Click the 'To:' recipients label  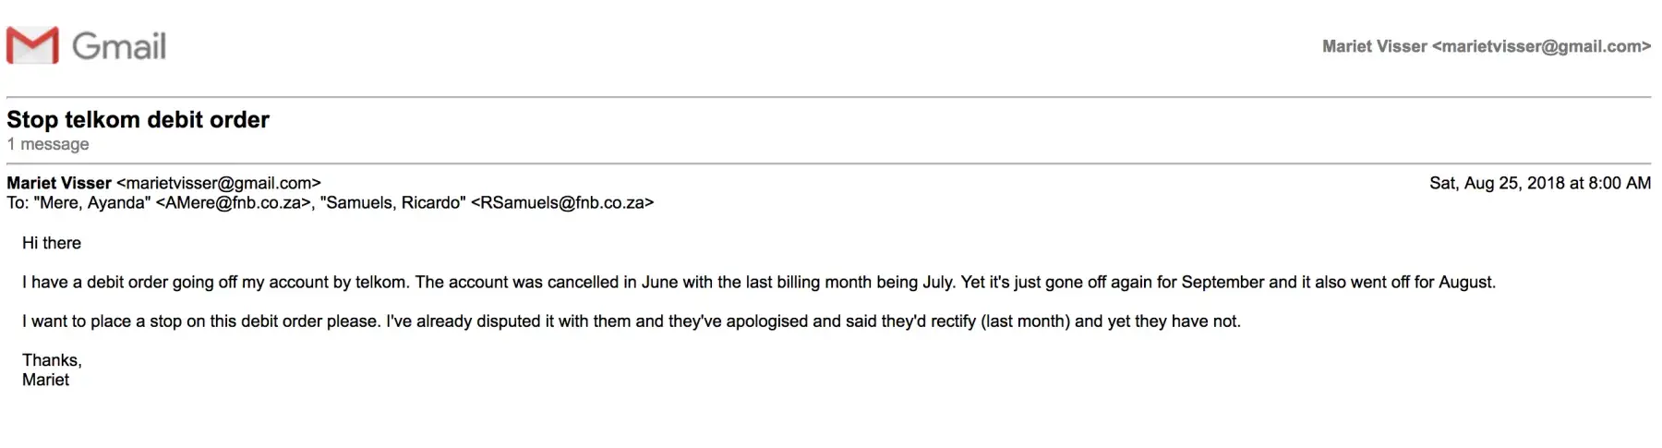click(x=18, y=202)
